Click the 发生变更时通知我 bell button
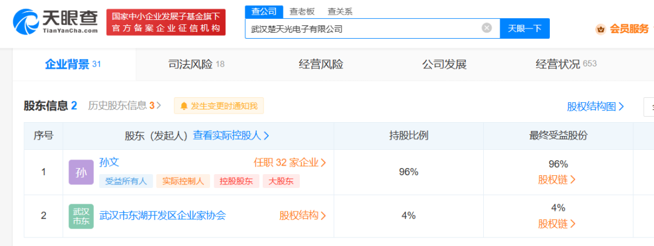This screenshot has width=654, height=246. click(x=219, y=106)
